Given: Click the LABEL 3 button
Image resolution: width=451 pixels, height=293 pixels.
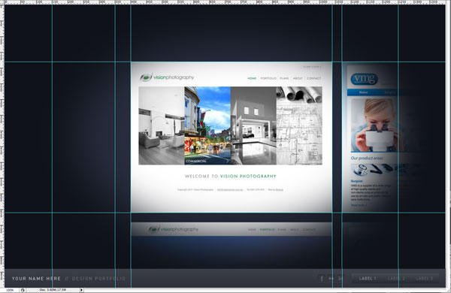Looking at the screenshot, I should [x=424, y=278].
